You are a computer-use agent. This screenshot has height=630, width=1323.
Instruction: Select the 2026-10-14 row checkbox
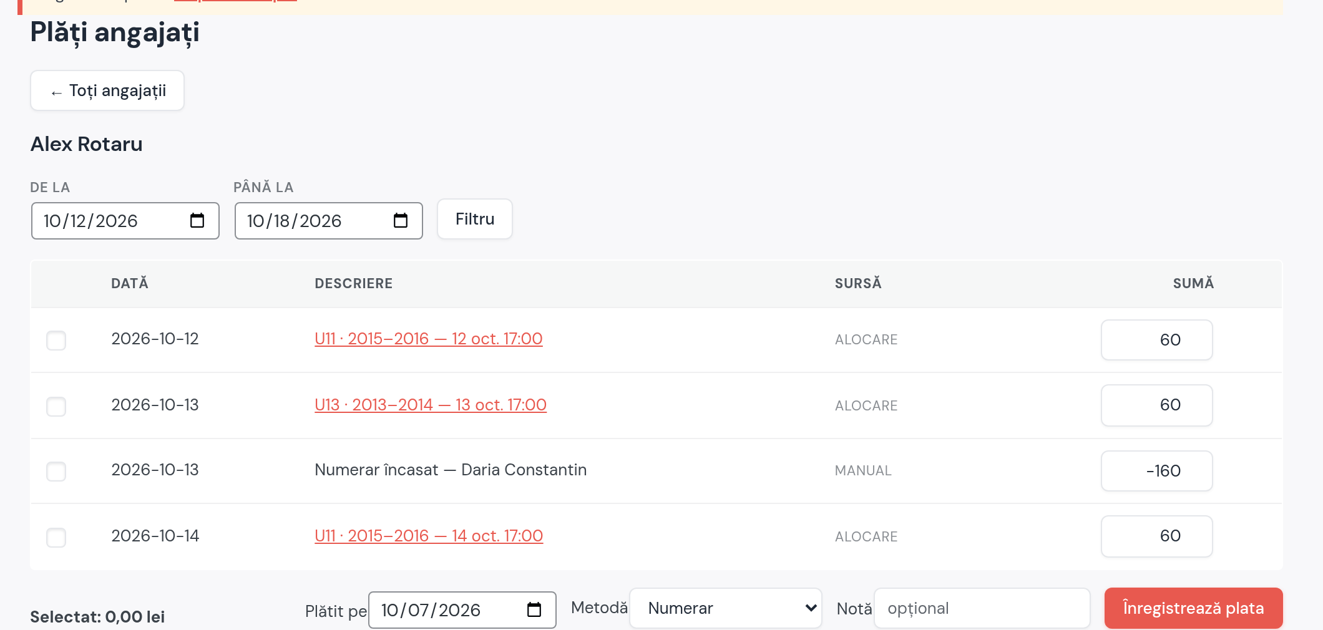click(56, 537)
